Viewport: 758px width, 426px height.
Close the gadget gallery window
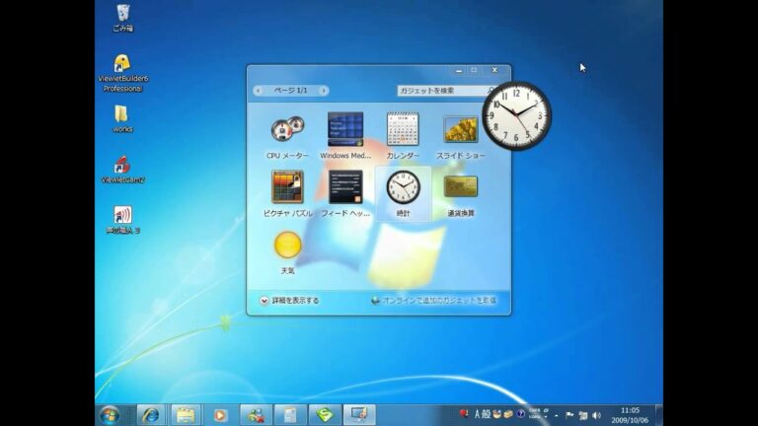tap(494, 71)
